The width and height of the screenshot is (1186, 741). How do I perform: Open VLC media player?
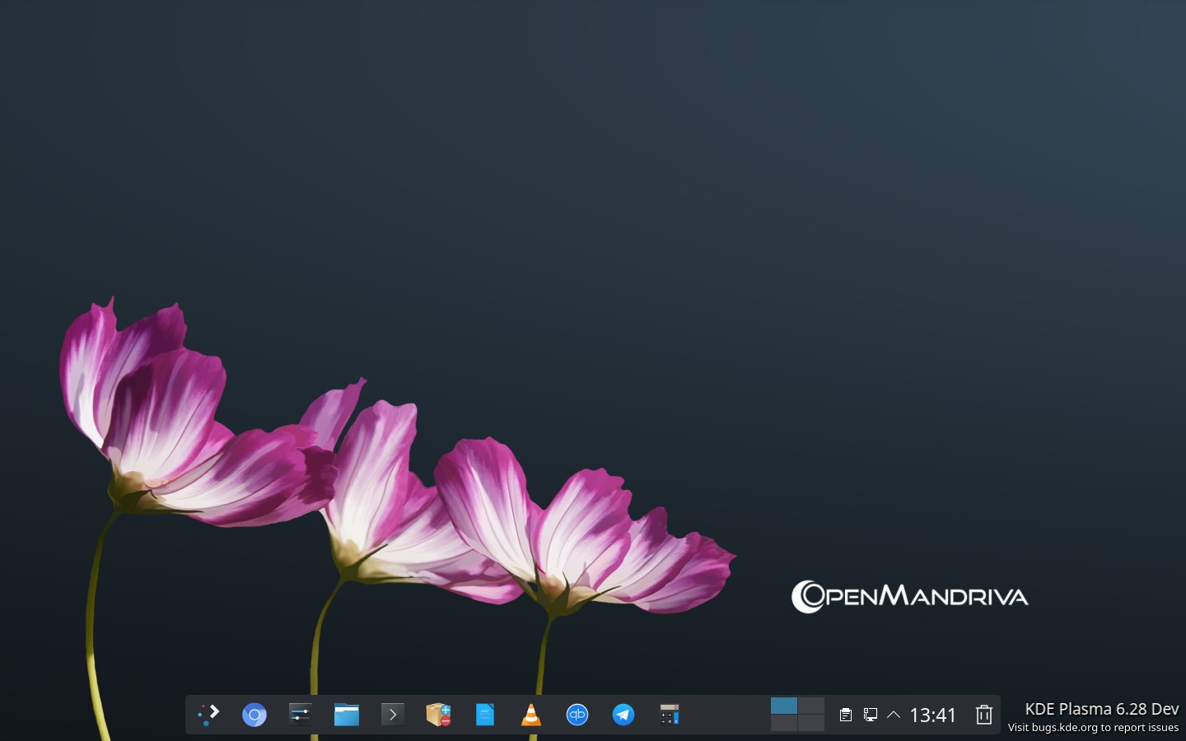(x=531, y=715)
